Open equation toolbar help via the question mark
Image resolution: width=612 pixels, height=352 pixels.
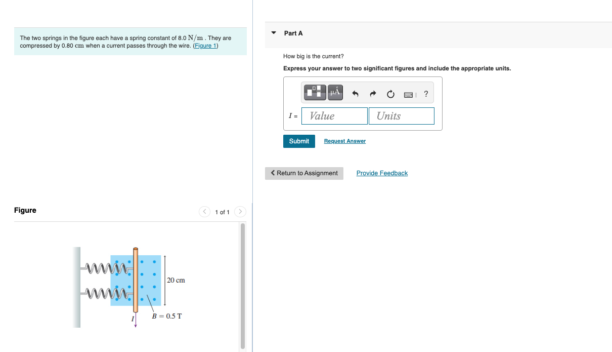pyautogui.click(x=425, y=93)
